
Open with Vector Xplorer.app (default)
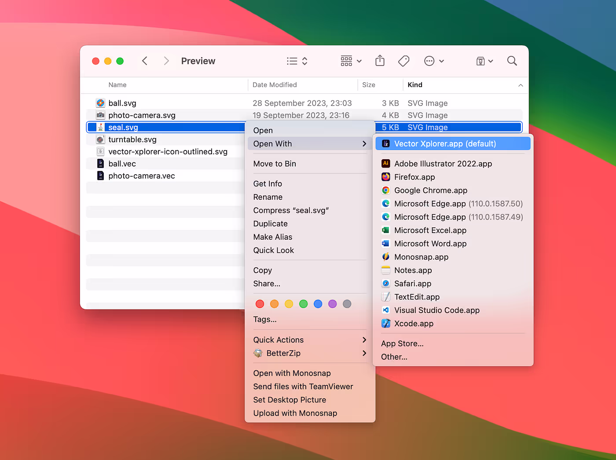(453, 144)
